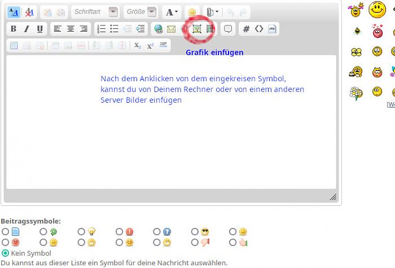
Task: Click the PHP code tag button
Action: pyautogui.click(x=272, y=29)
